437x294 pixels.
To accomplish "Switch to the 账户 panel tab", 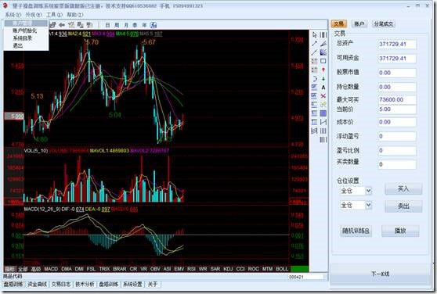I will point(359,24).
